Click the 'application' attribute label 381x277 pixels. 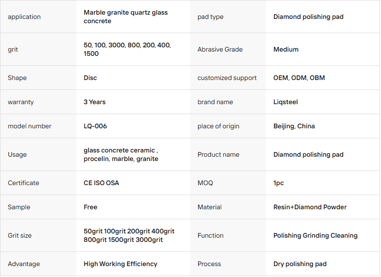point(24,17)
